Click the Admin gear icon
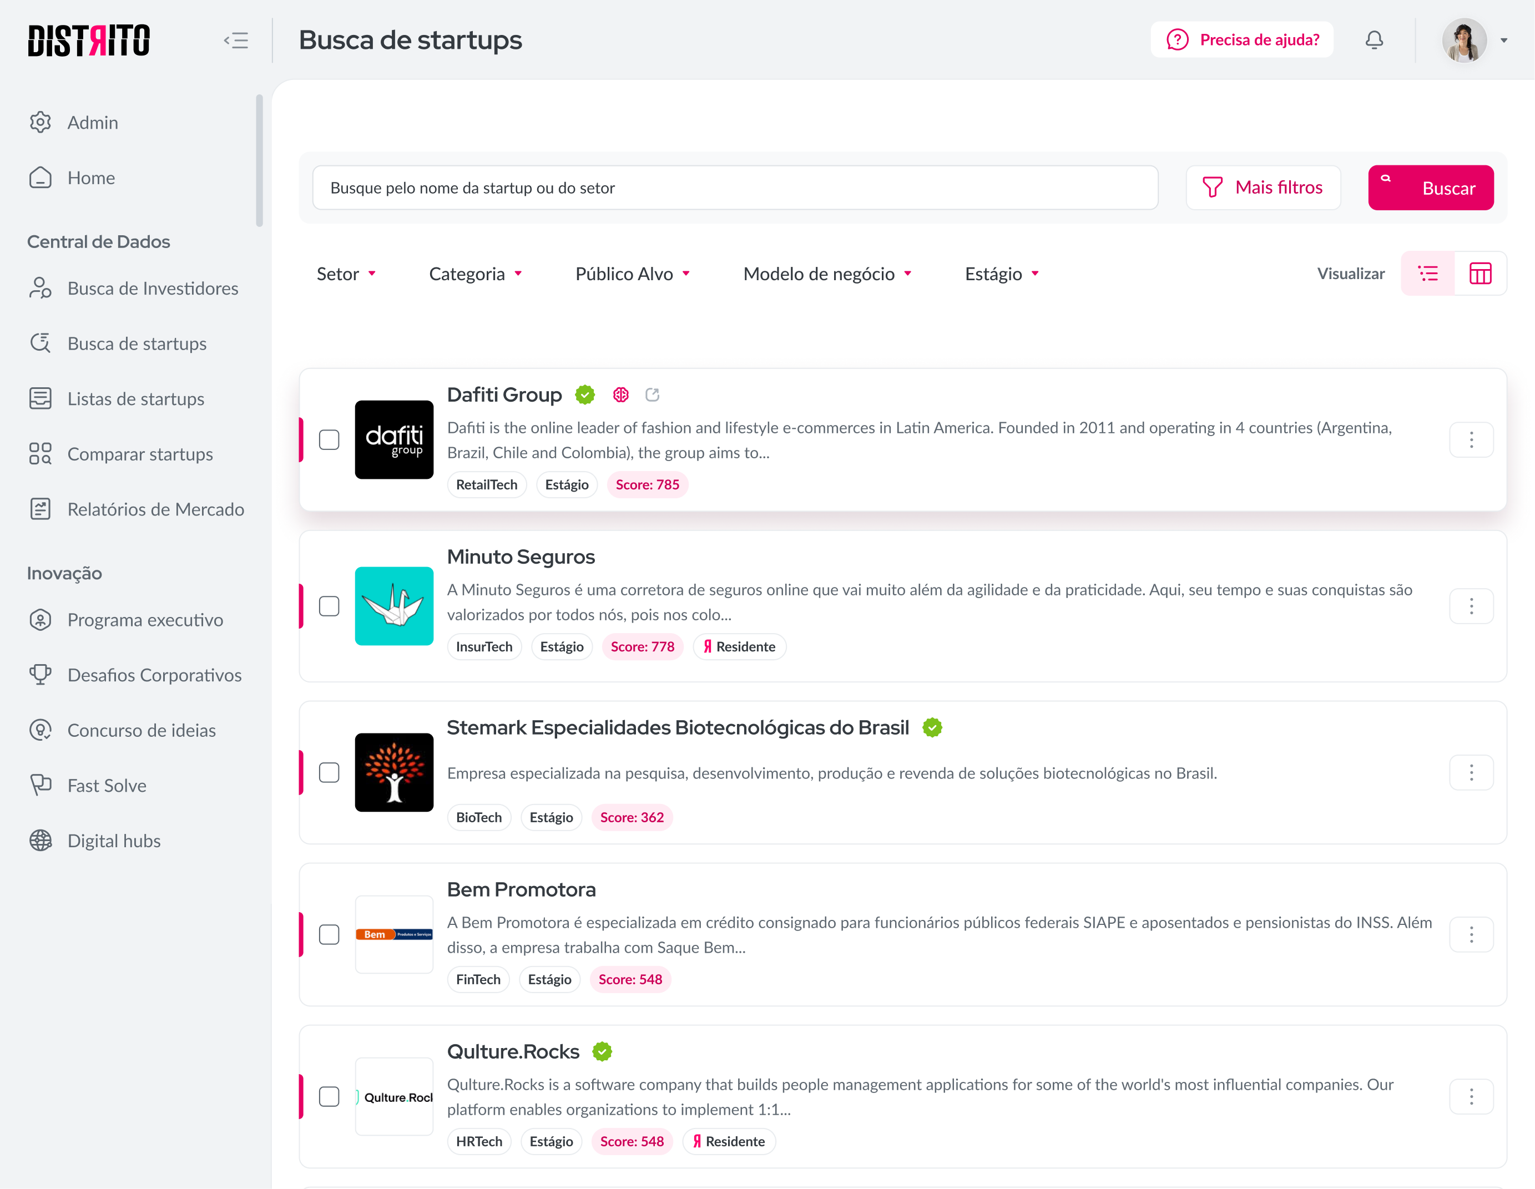Image resolution: width=1535 pixels, height=1189 pixels. [41, 122]
